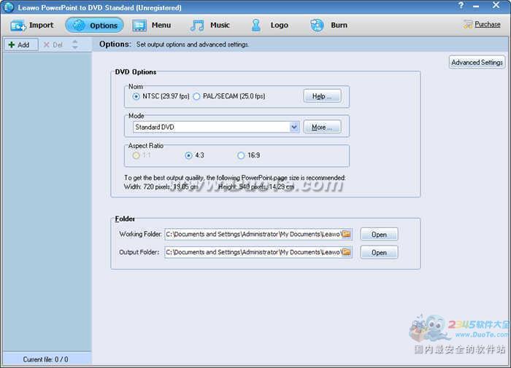
Task: Choose the 16:9 aspect ratio
Action: (x=249, y=155)
